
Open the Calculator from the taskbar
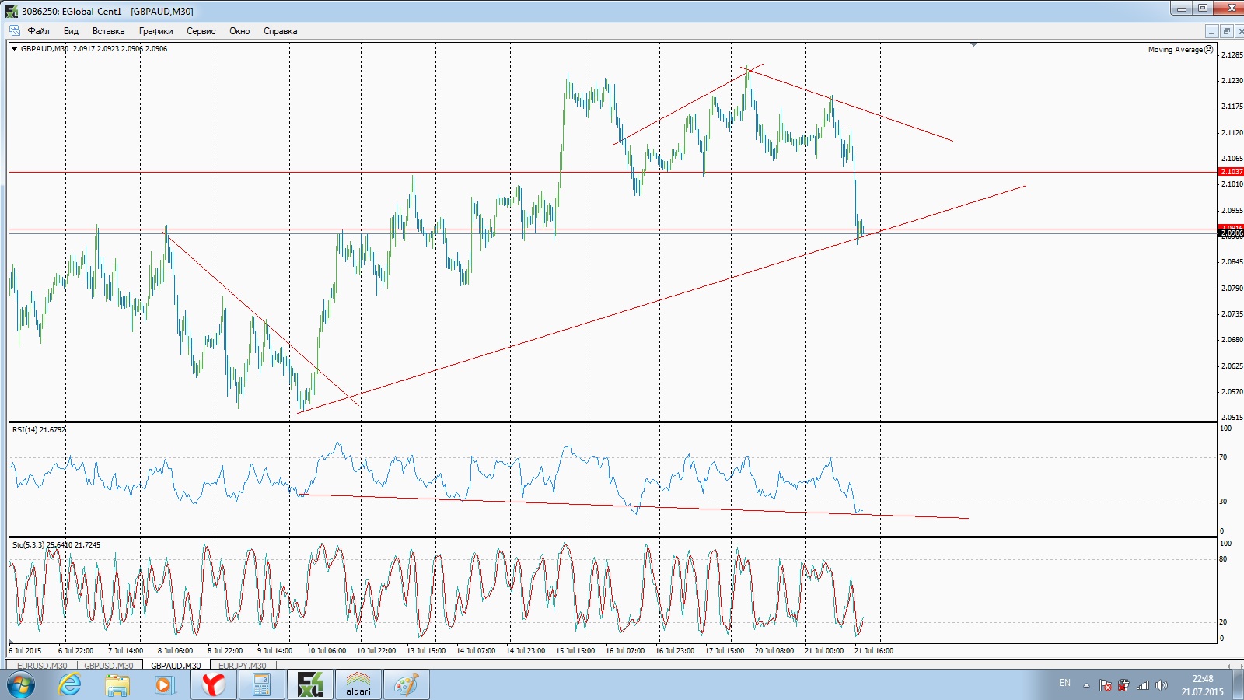click(x=261, y=685)
